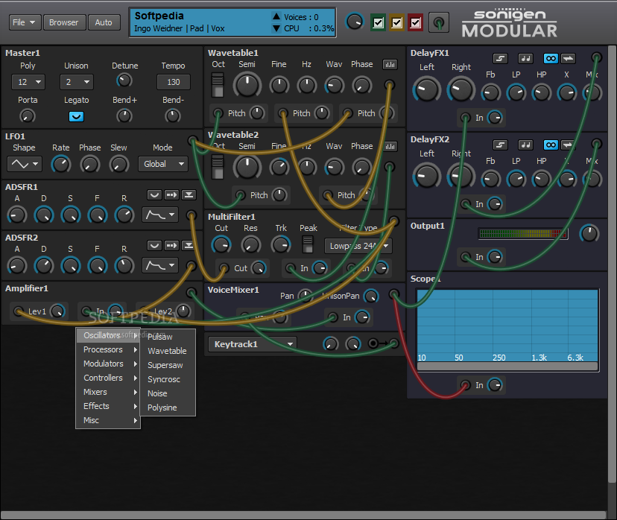Click the Scope1 frequency display
Viewport: 617px width, 520px height.
click(507, 326)
